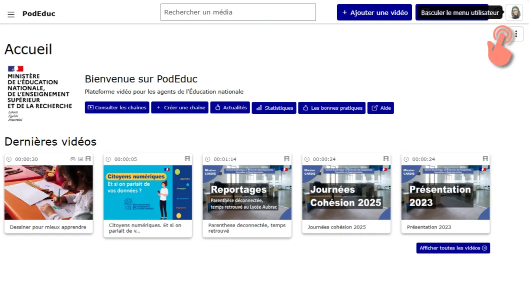Click the Dernières vidéos heading
The height and width of the screenshot is (297, 529).
point(50,142)
